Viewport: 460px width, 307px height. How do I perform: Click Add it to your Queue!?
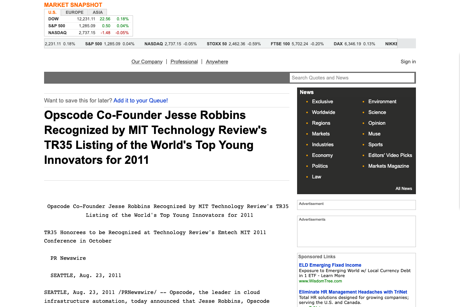point(140,100)
